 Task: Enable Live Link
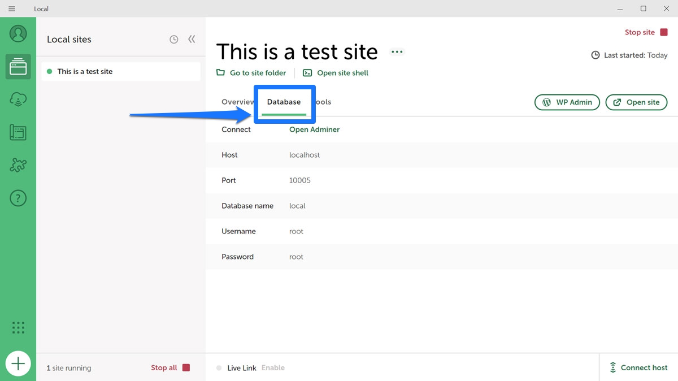click(273, 368)
